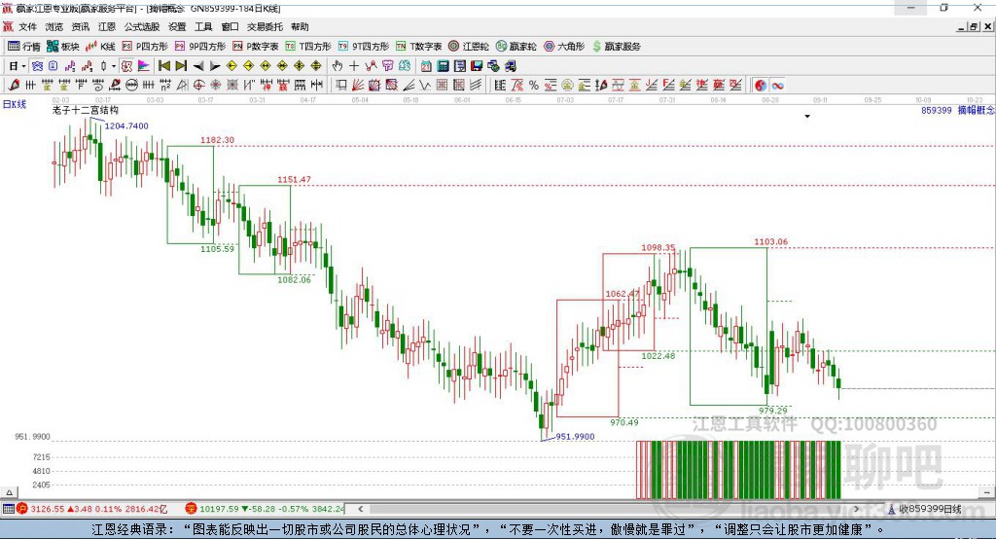The height and width of the screenshot is (539, 996).
Task: Click the small black triangle marker above chart
Action: tap(807, 117)
